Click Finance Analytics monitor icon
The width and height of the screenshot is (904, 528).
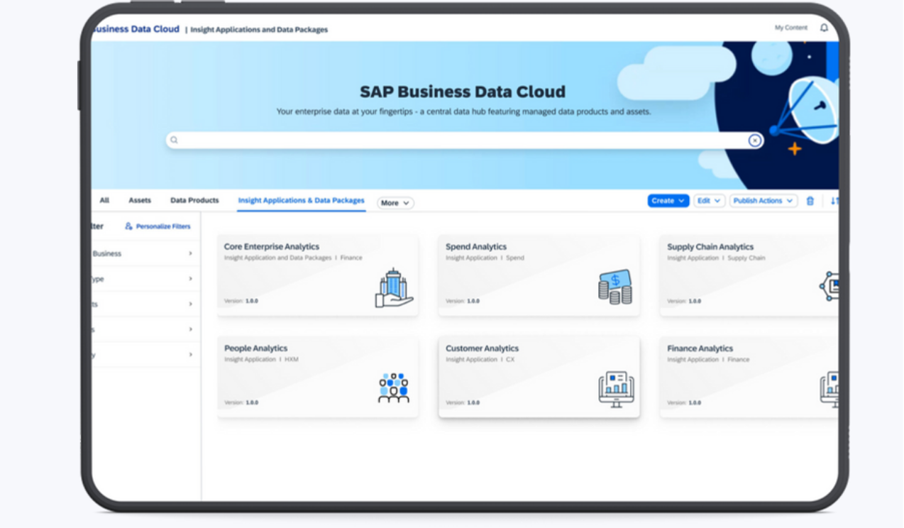click(x=829, y=389)
